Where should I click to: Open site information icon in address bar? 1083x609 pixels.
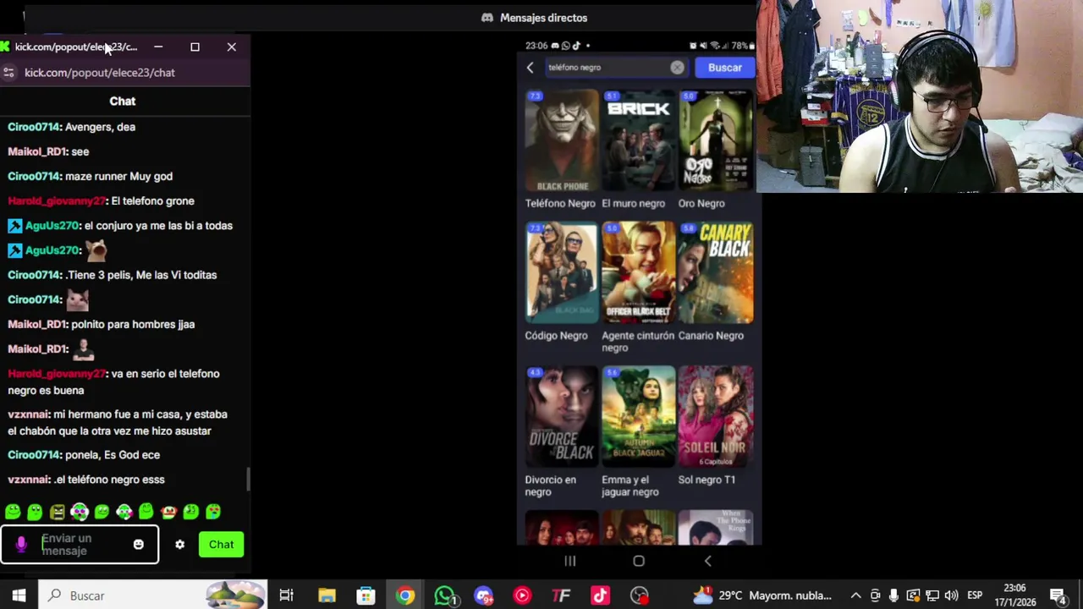pos(8,73)
